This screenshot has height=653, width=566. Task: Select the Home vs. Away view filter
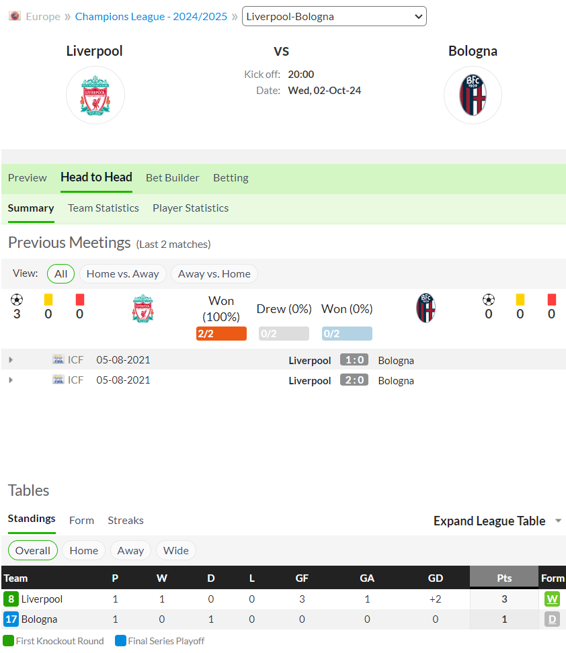coord(122,274)
